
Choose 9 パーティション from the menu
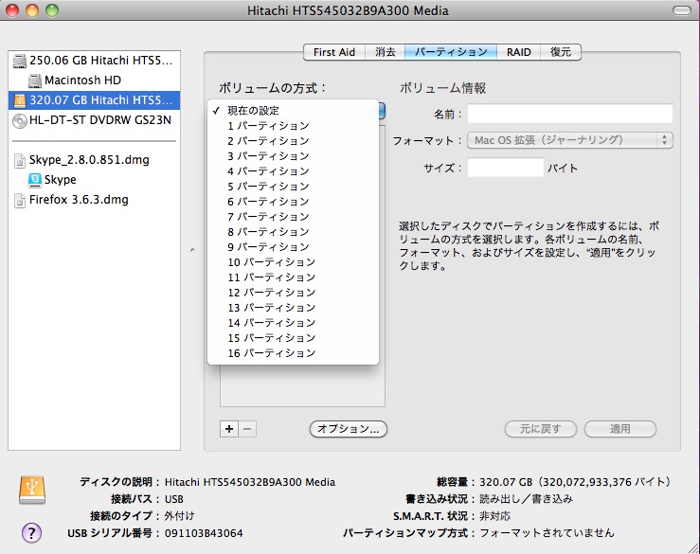coord(294,247)
